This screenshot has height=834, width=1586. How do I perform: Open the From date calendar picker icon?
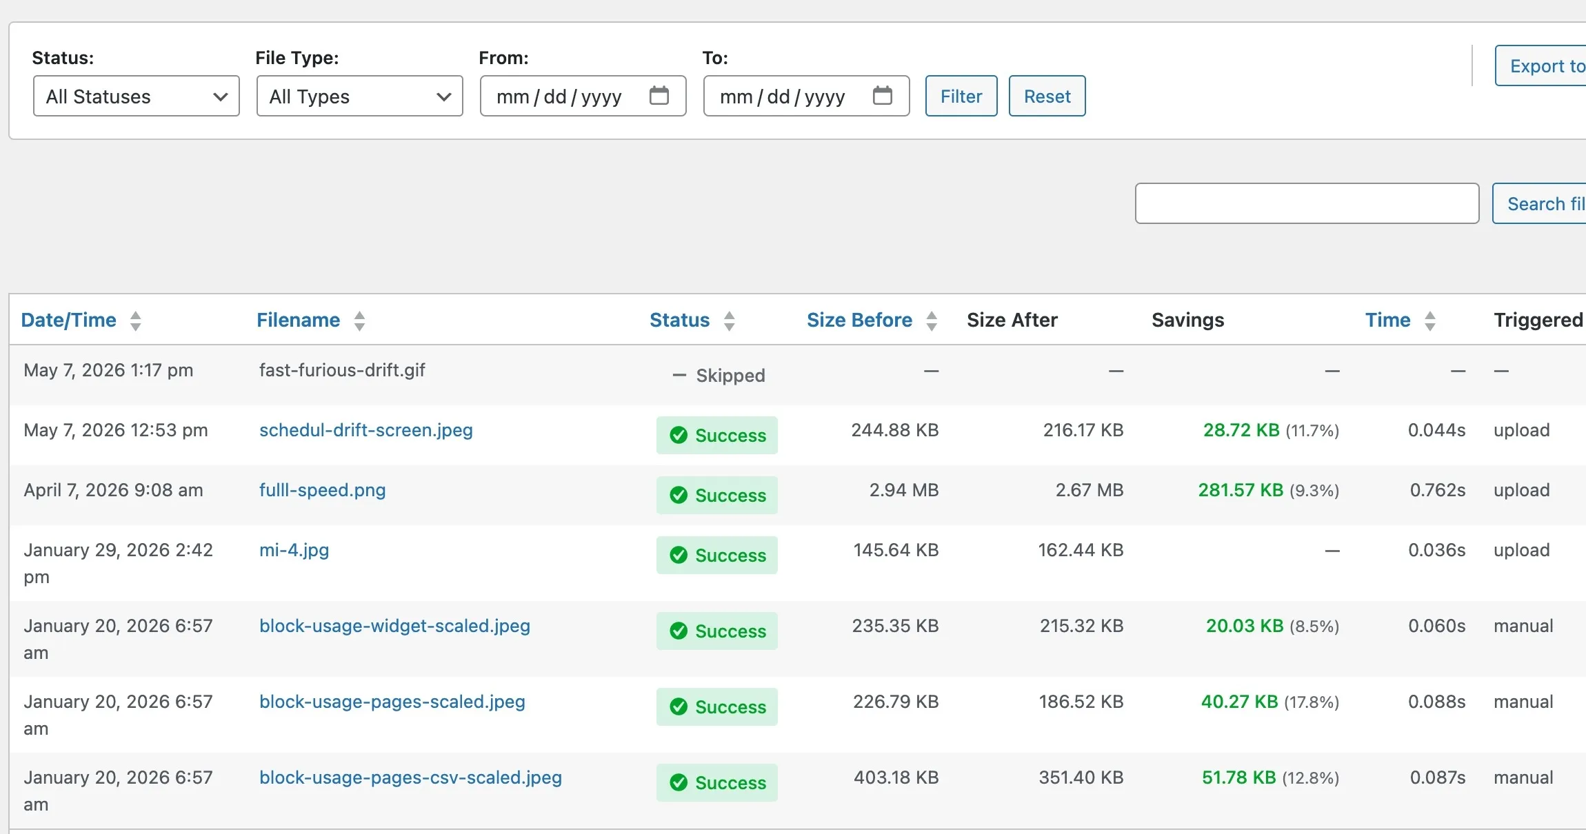659,96
